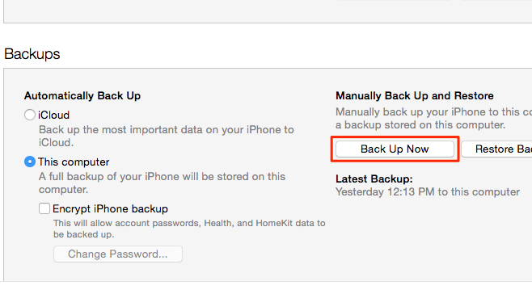Open the Change Password dialog button

[118, 254]
